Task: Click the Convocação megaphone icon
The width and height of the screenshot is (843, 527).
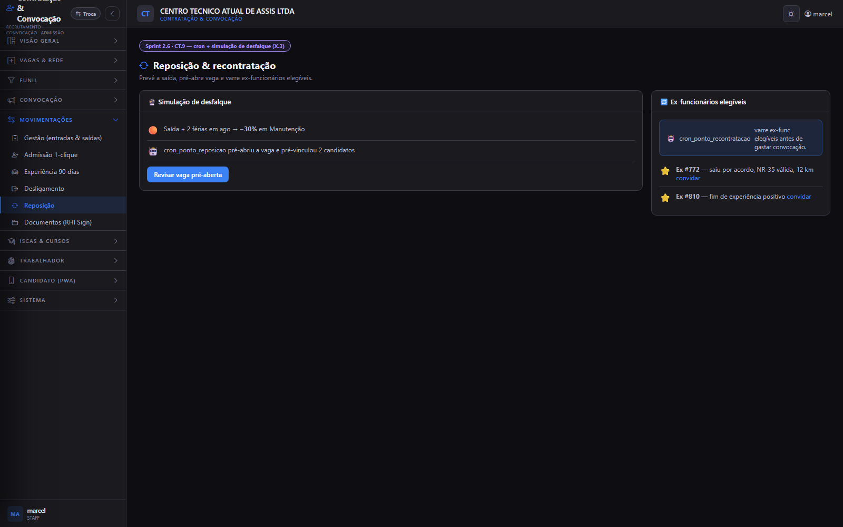Action: point(11,100)
